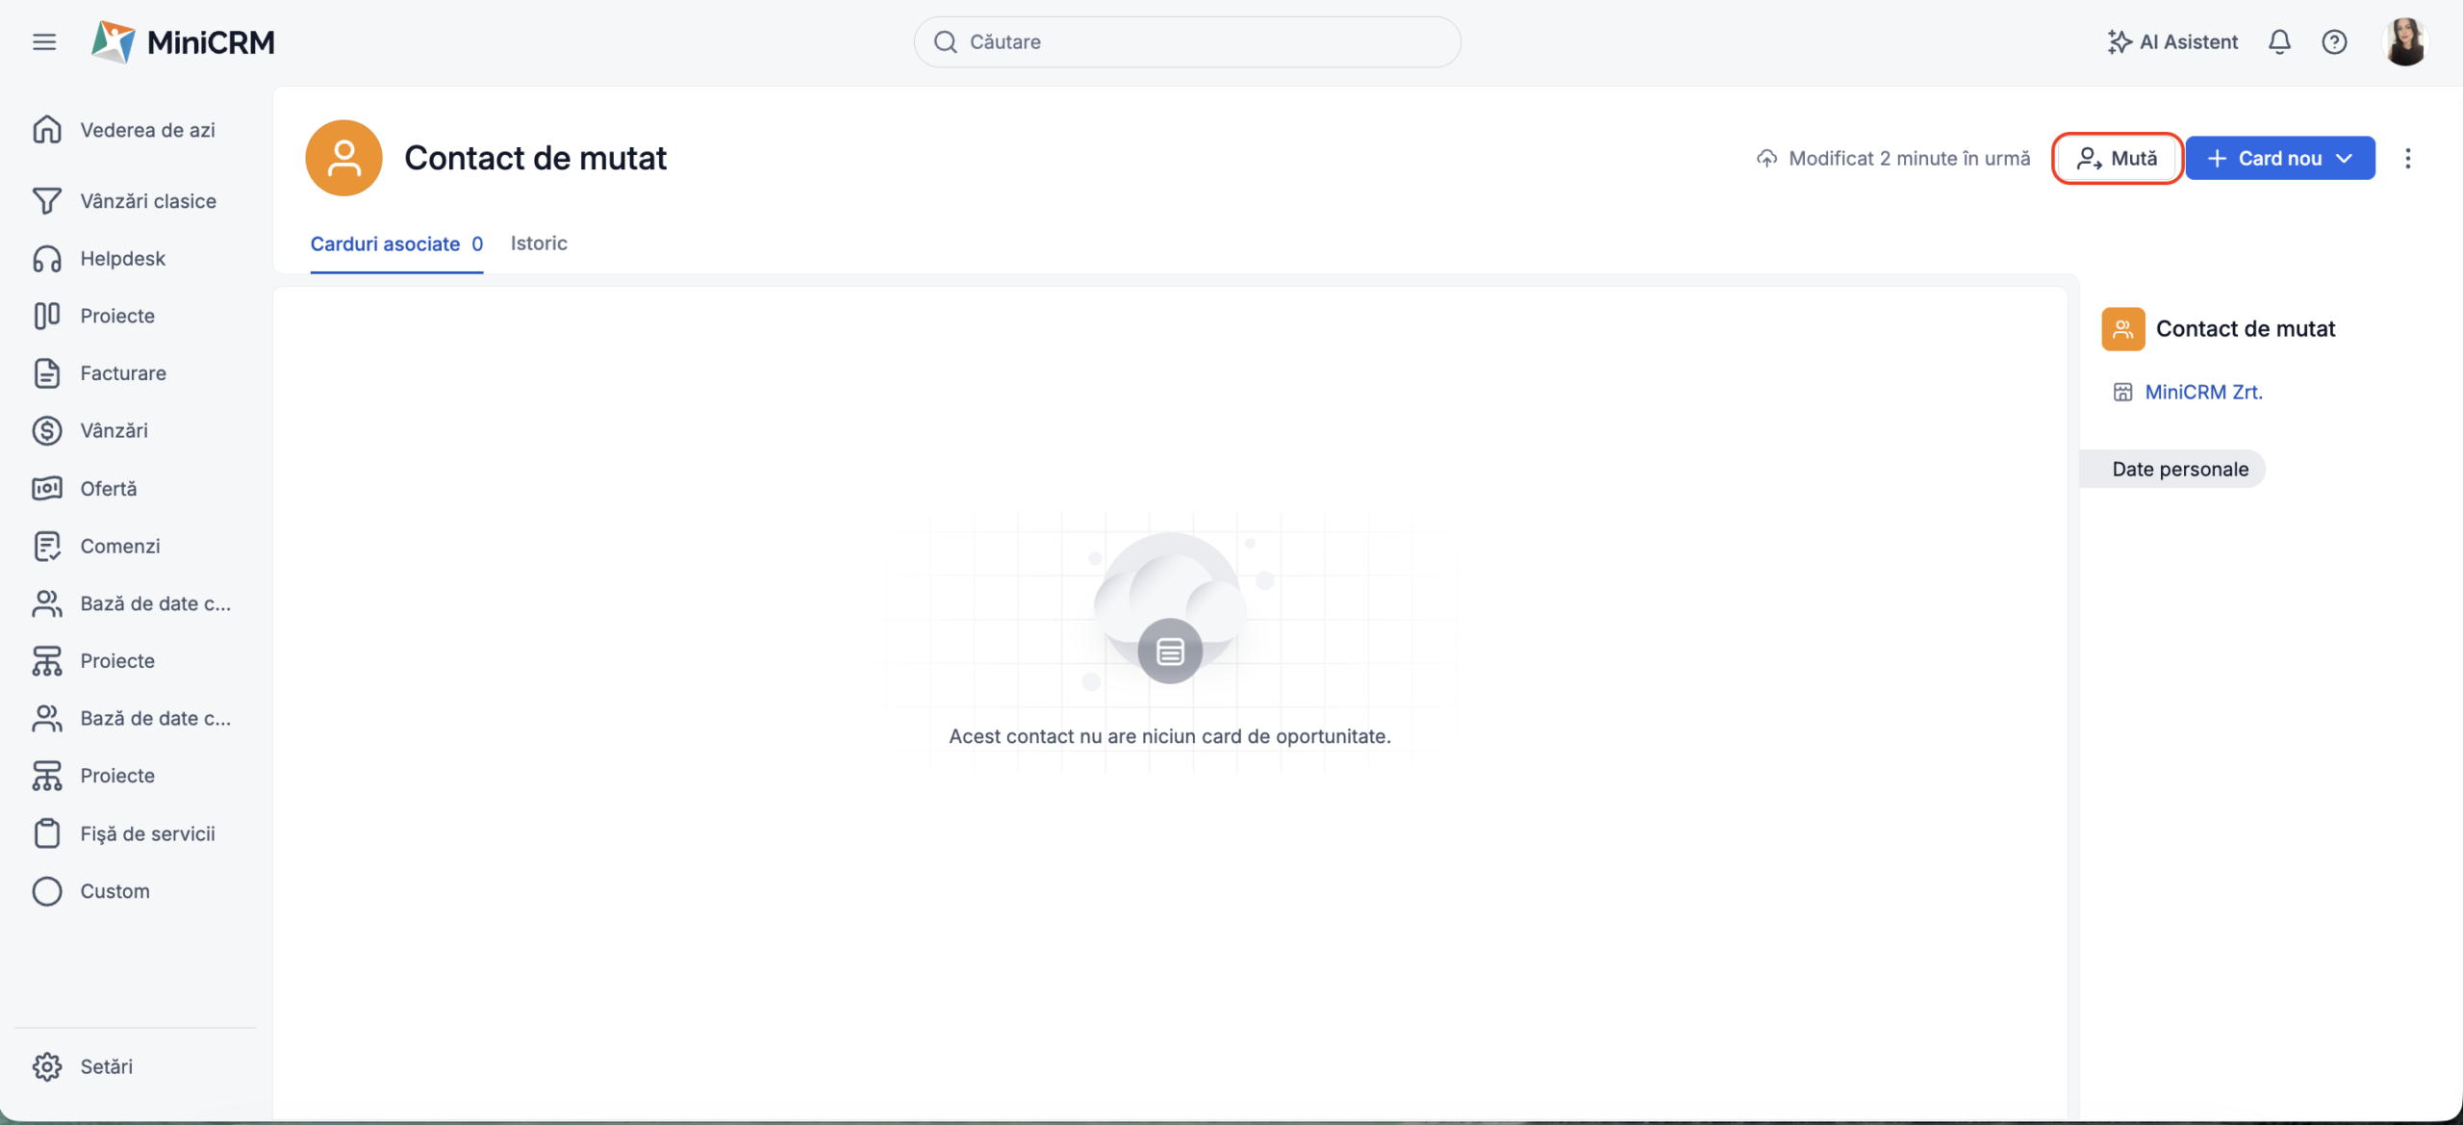This screenshot has height=1125, width=2463.
Task: Open the AI Asistent panel
Action: pos(2172,41)
